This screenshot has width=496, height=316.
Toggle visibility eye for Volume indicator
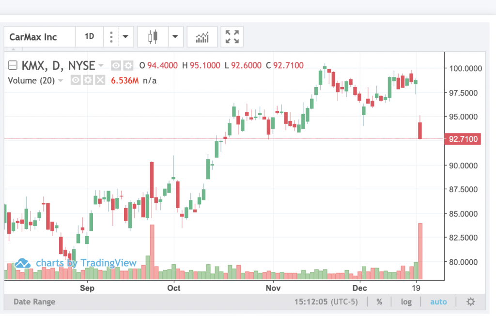[76, 80]
